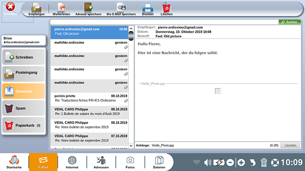The image size is (305, 171).
Task: Open yurinis prieto Traductions email
Action: (x=90, y=99)
